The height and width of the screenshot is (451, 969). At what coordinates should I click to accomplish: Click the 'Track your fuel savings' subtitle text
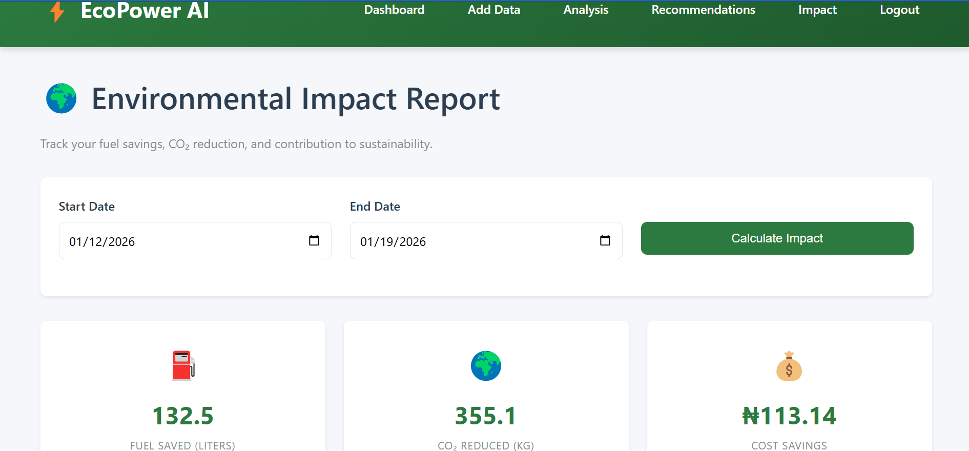236,144
